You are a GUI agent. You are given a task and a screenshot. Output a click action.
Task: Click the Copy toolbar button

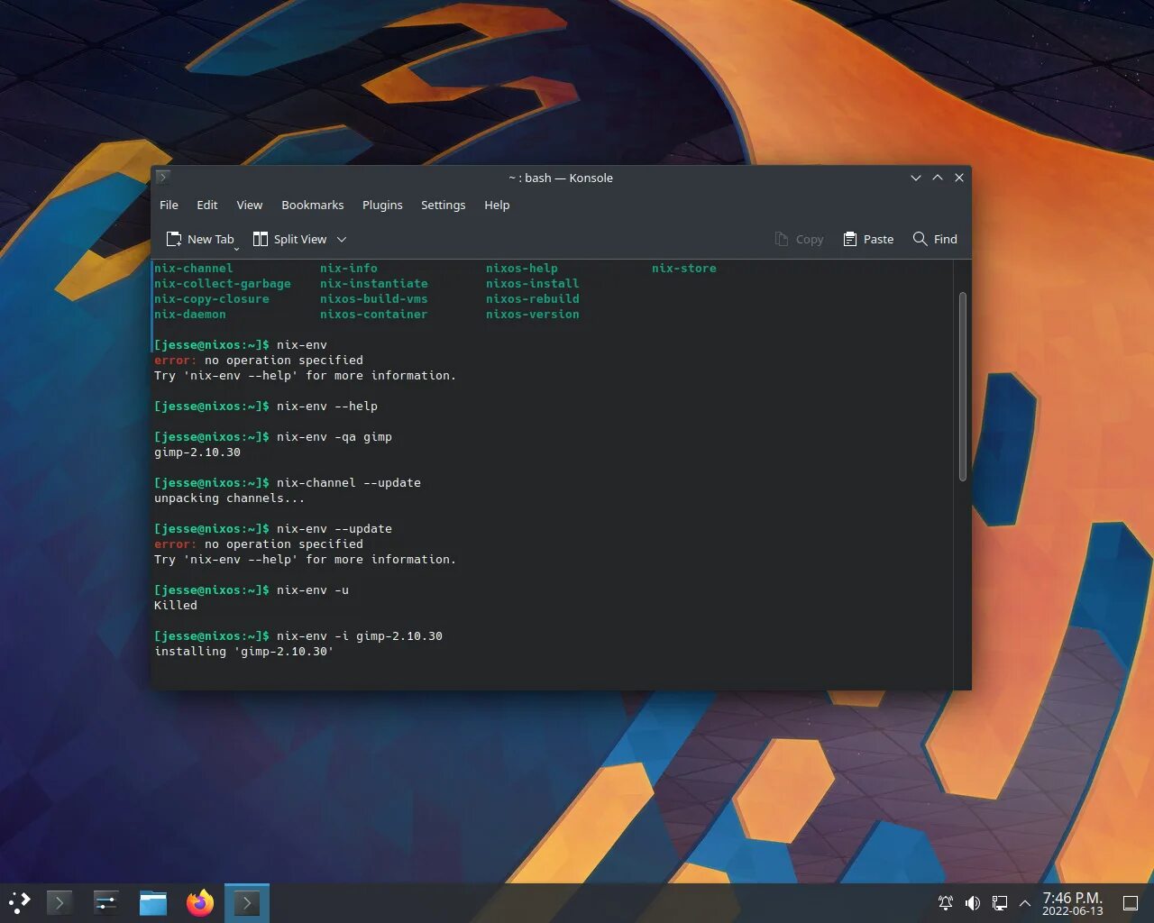(799, 239)
